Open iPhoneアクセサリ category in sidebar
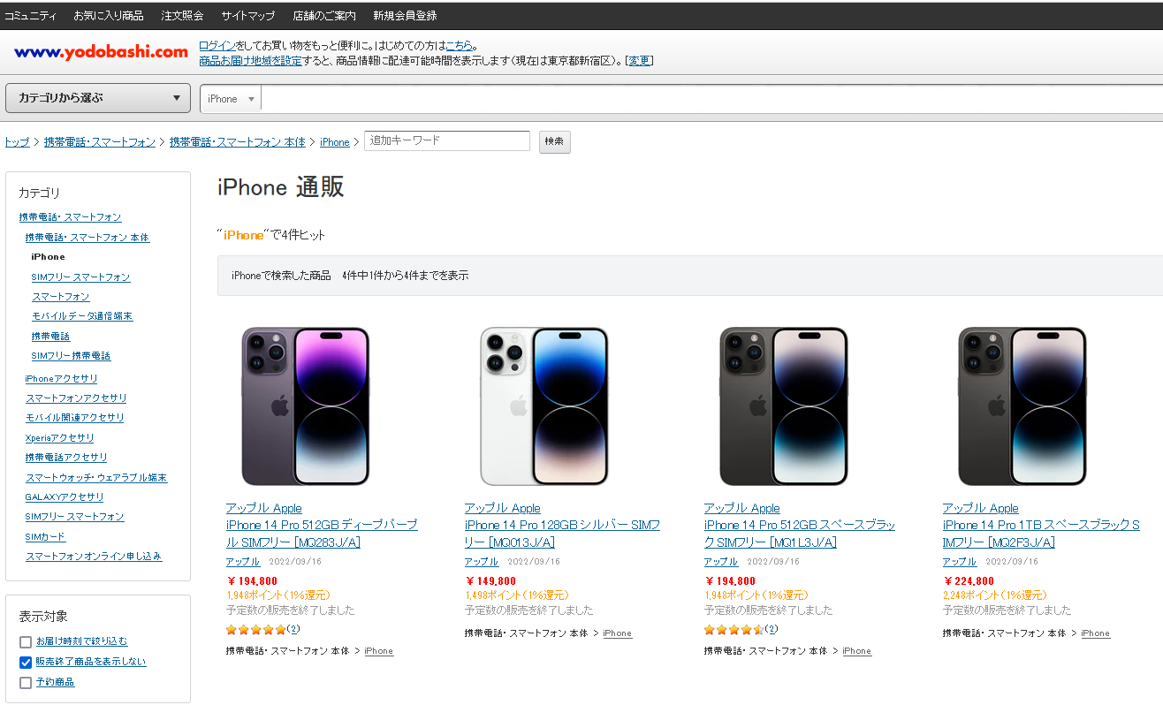The image size is (1163, 705). point(62,379)
